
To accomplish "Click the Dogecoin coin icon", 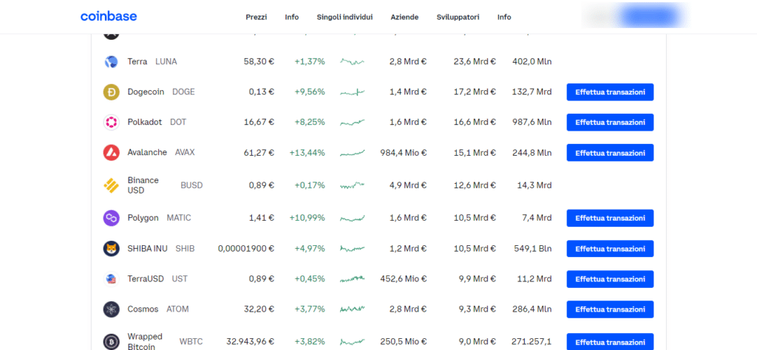I will click(x=111, y=92).
